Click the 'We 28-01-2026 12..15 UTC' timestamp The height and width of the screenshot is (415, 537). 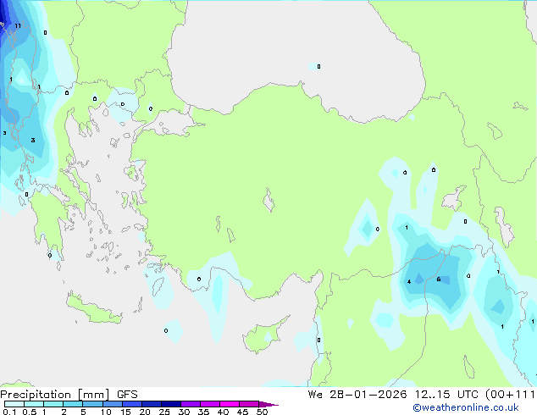[393, 395]
